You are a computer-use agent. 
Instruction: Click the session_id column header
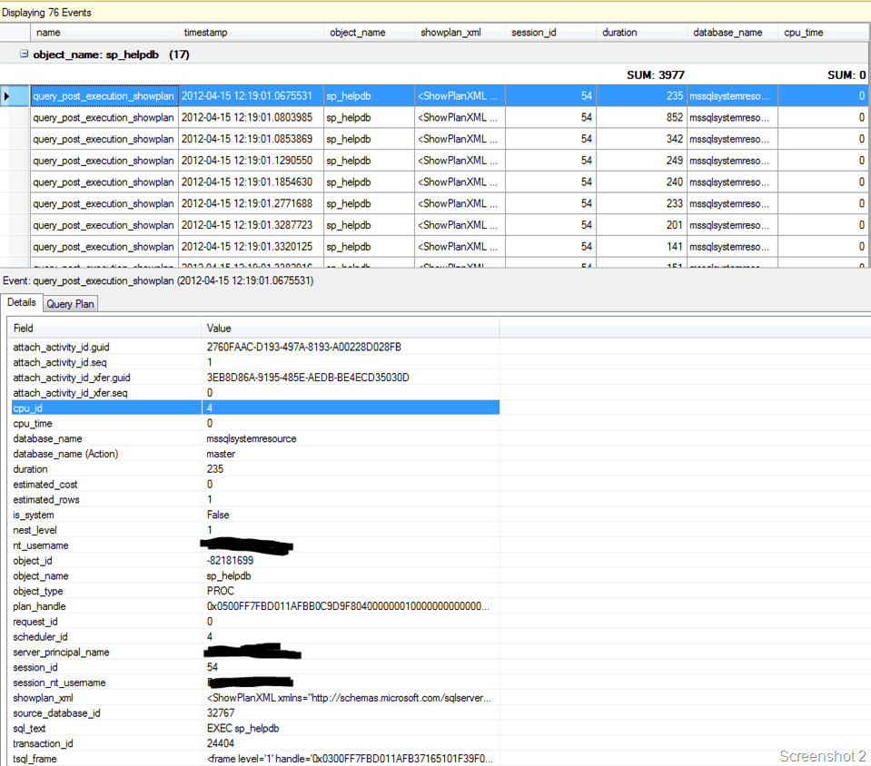coord(534,33)
